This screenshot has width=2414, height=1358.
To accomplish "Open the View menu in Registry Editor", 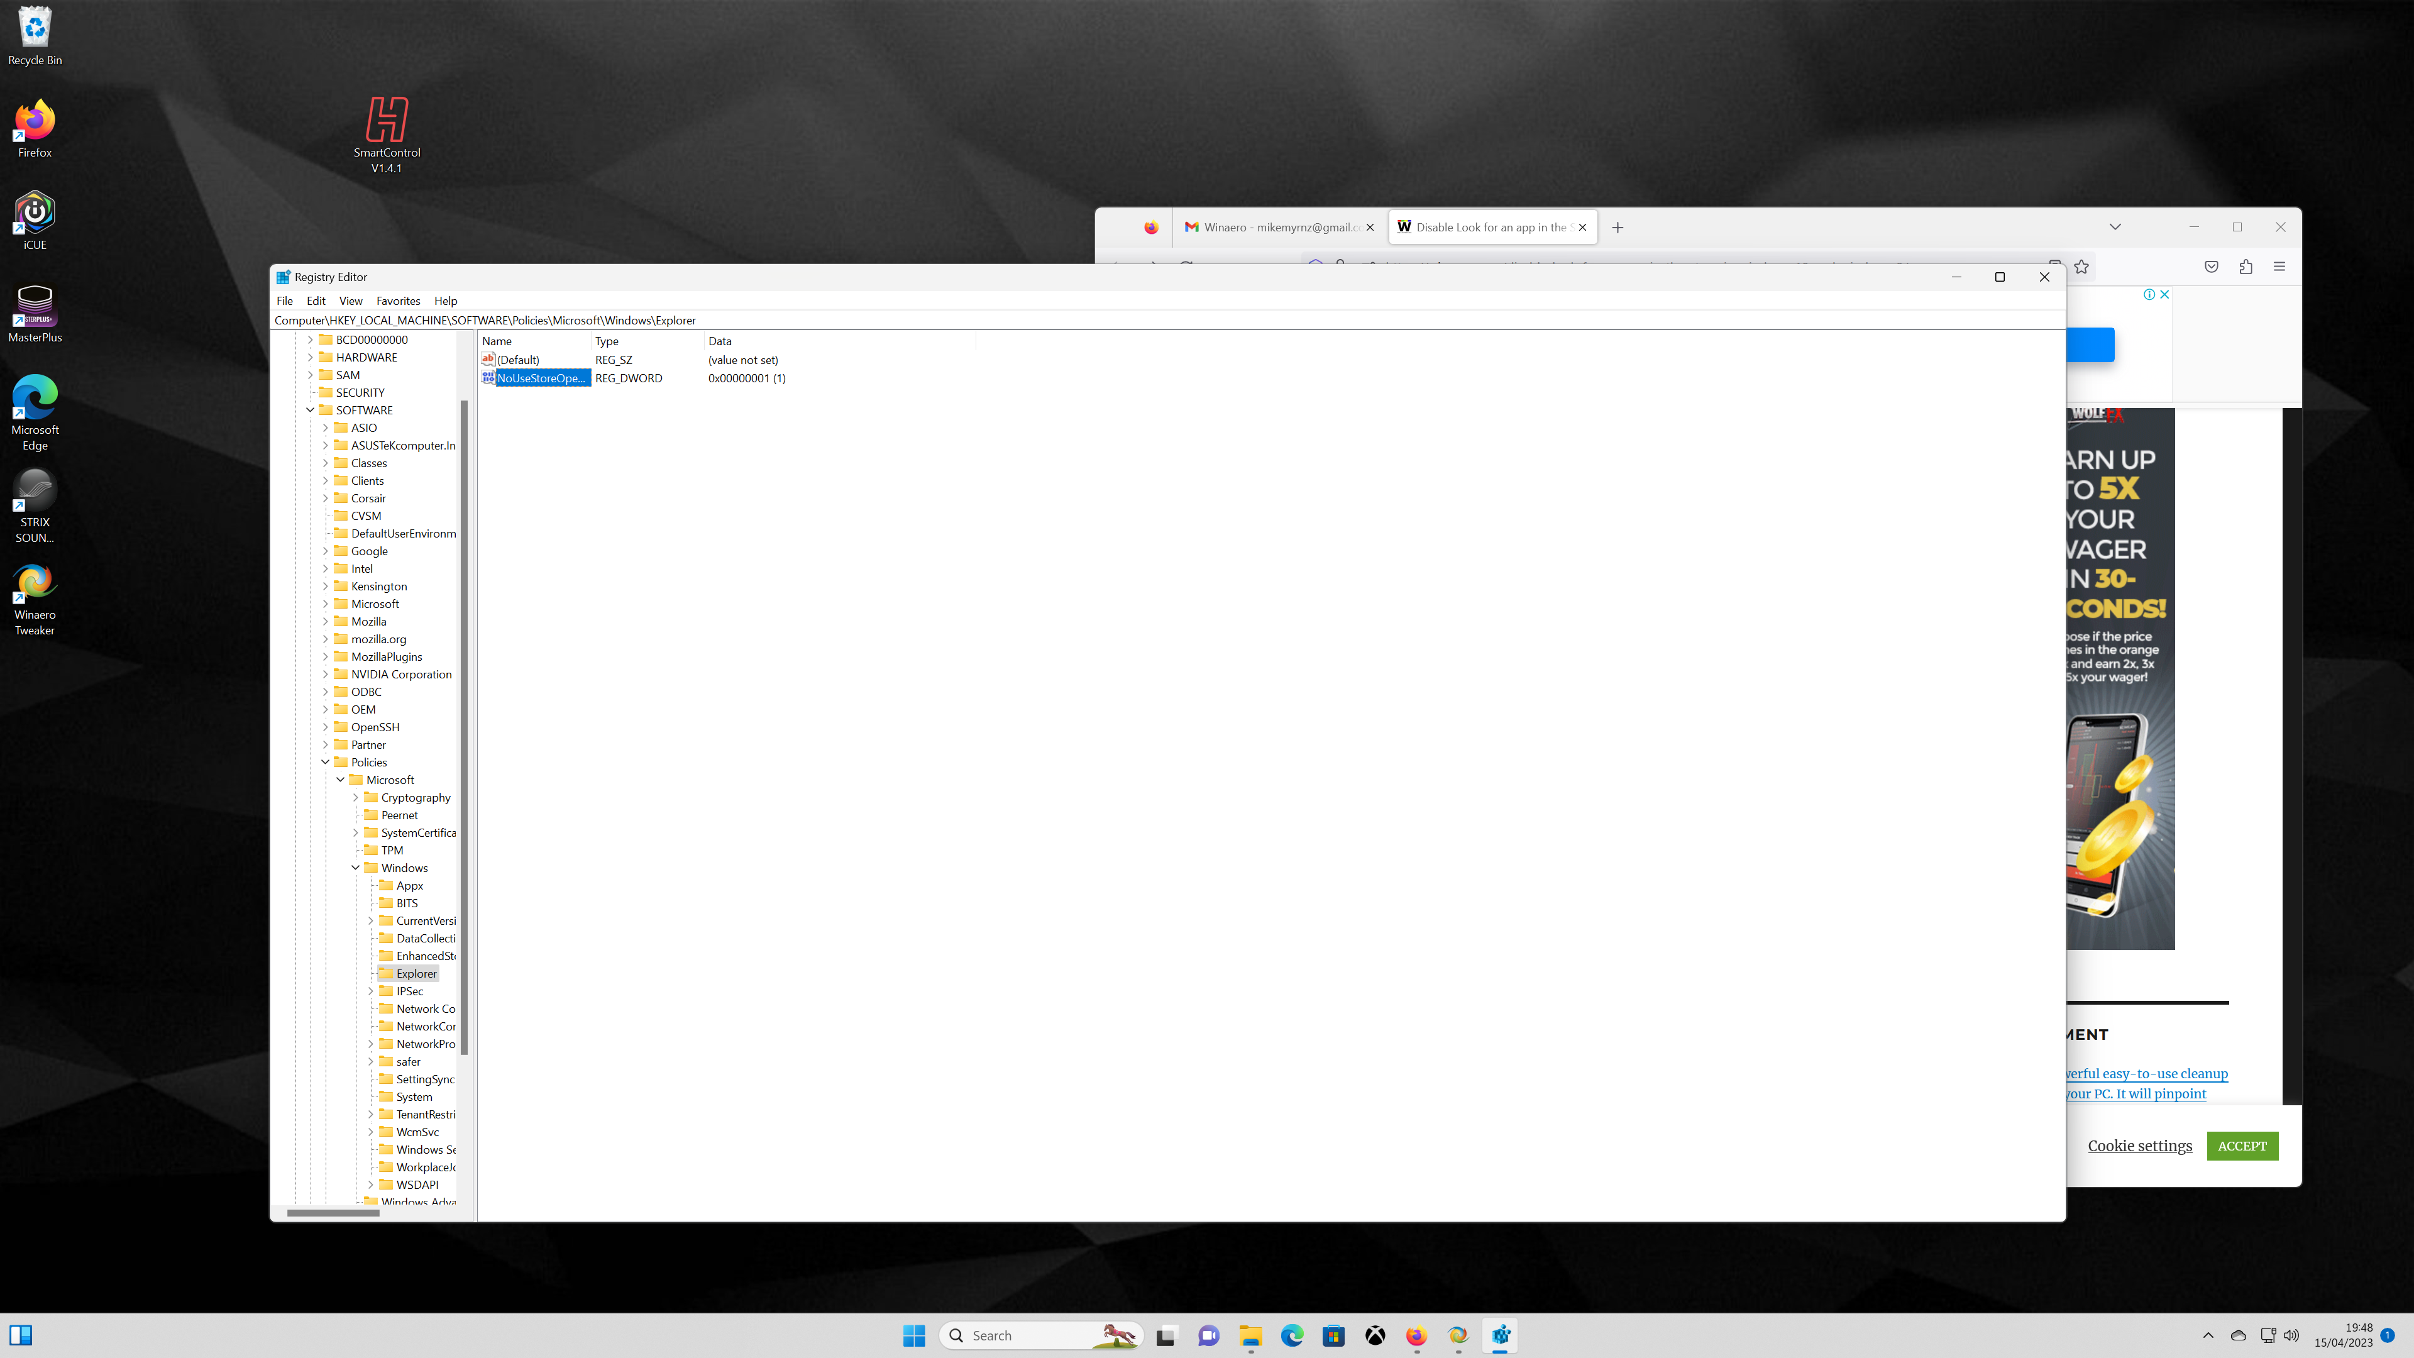I will tap(351, 301).
